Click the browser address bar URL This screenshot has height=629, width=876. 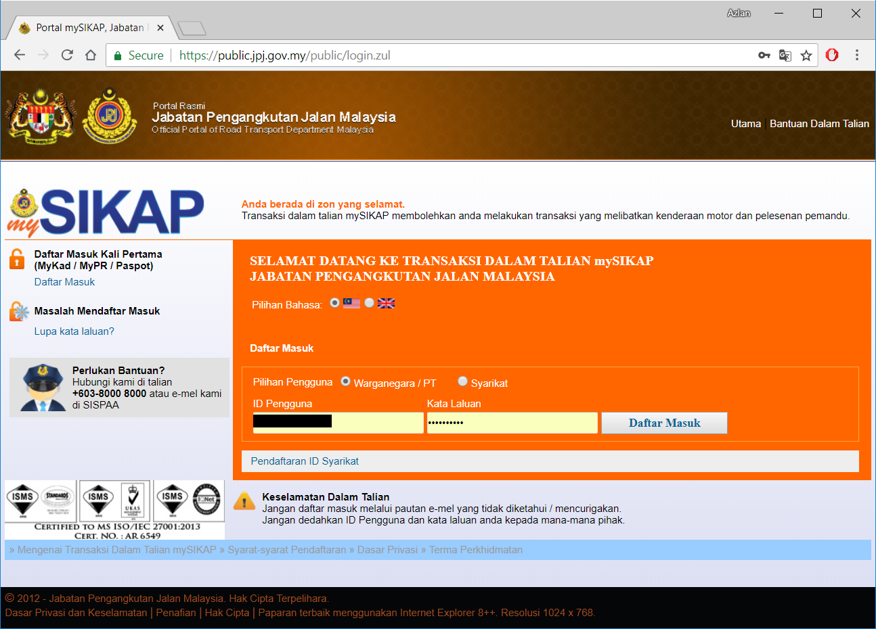285,55
